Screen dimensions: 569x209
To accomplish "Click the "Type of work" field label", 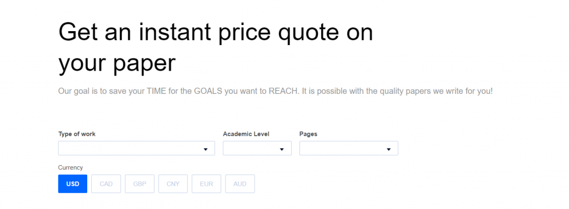I will point(77,134).
